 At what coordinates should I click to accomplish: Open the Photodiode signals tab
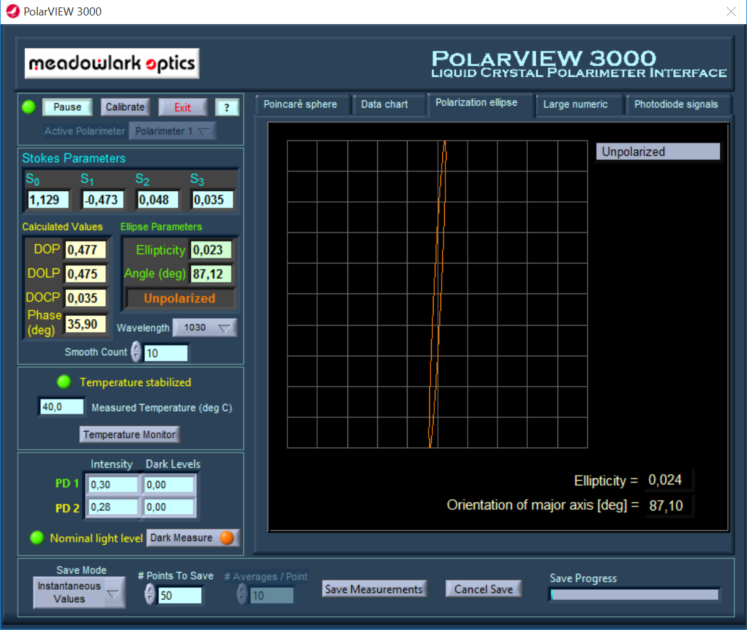click(676, 105)
